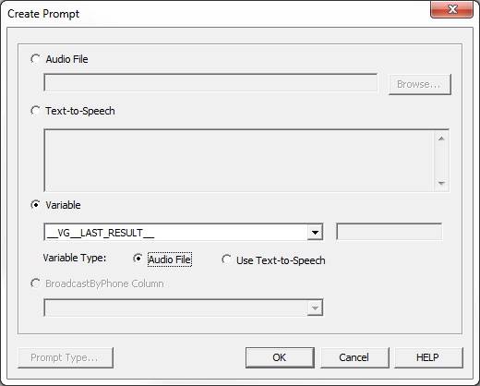Click the text area scroll up arrow
480x386 pixels.
click(441, 139)
